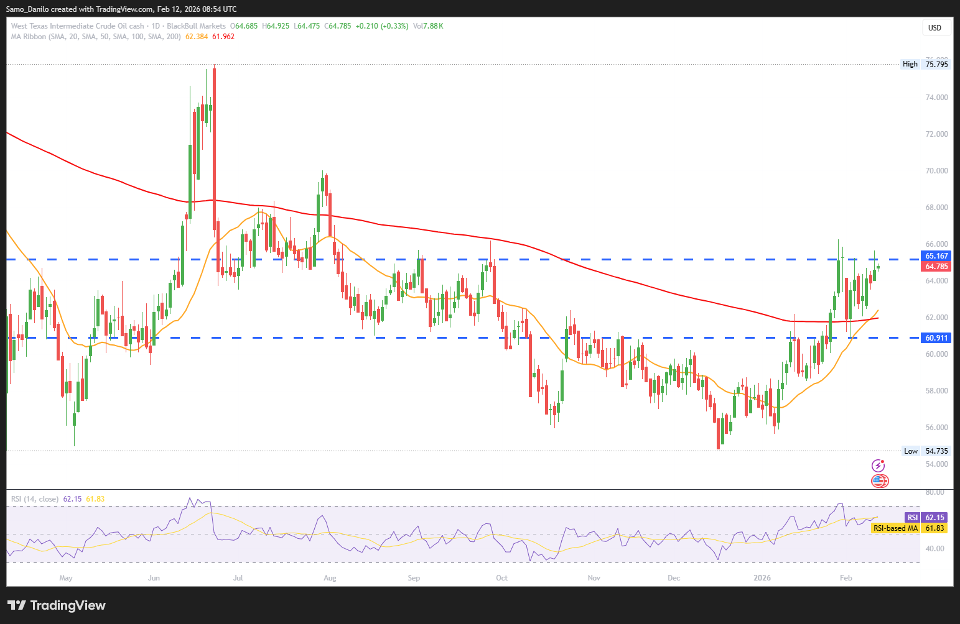Click the yellow RSI-based MA 61.83 label
Screen dimensions: 960x624
coord(908,528)
